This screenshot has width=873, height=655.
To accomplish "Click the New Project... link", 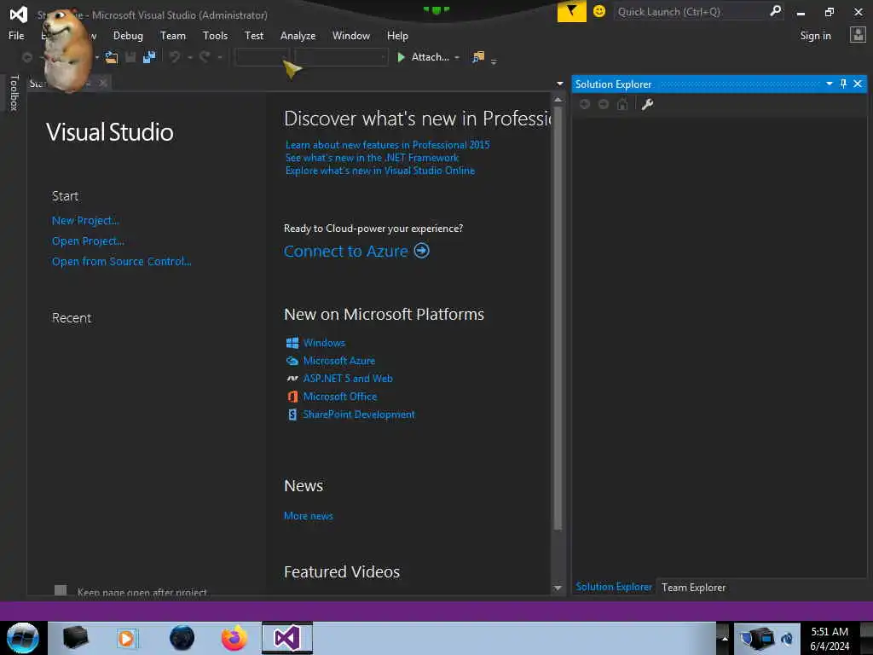I will (x=85, y=221).
